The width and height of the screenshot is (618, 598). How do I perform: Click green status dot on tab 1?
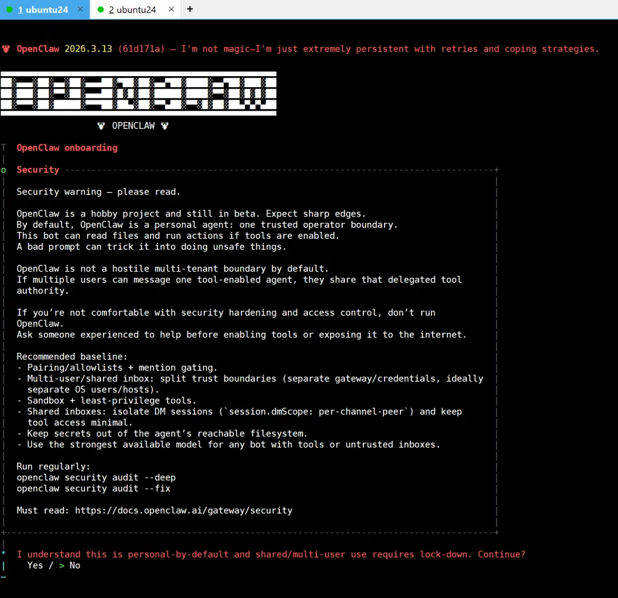10,10
